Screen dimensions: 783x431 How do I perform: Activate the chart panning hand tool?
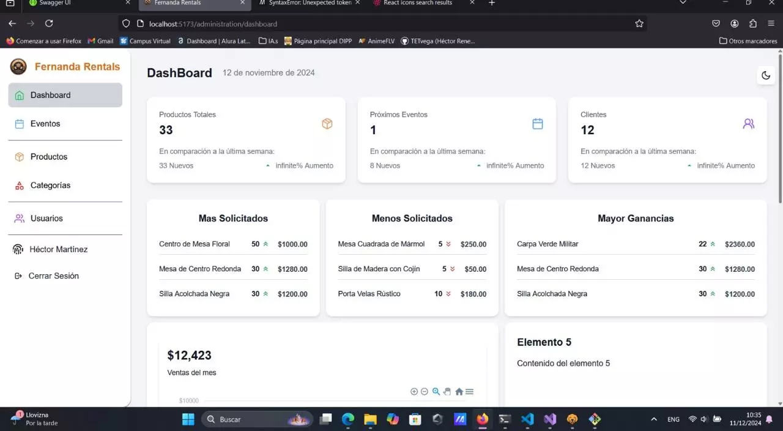[447, 392]
